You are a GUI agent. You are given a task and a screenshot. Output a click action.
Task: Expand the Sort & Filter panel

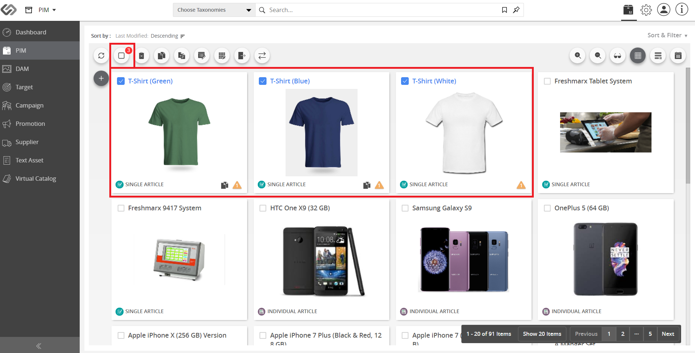667,35
